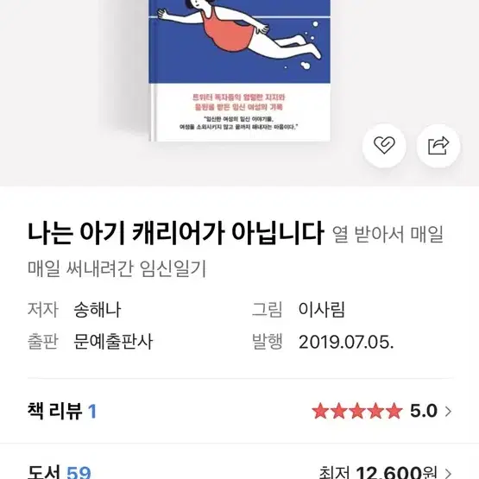Open the publisher link 문예출판사
This screenshot has width=479, height=479.
coord(113,341)
